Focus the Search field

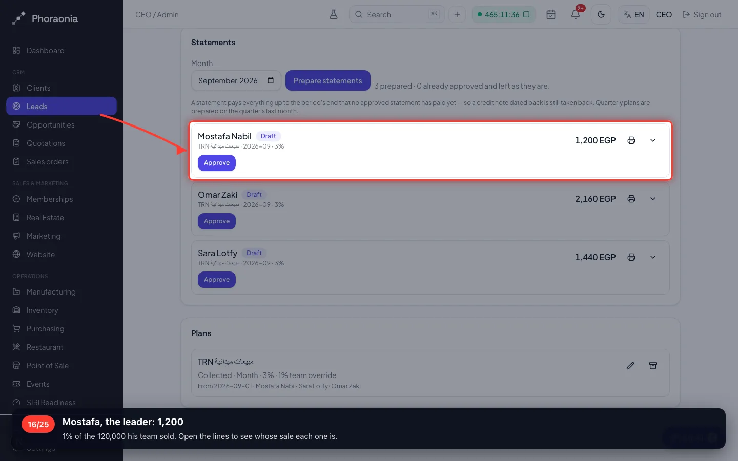click(x=397, y=14)
